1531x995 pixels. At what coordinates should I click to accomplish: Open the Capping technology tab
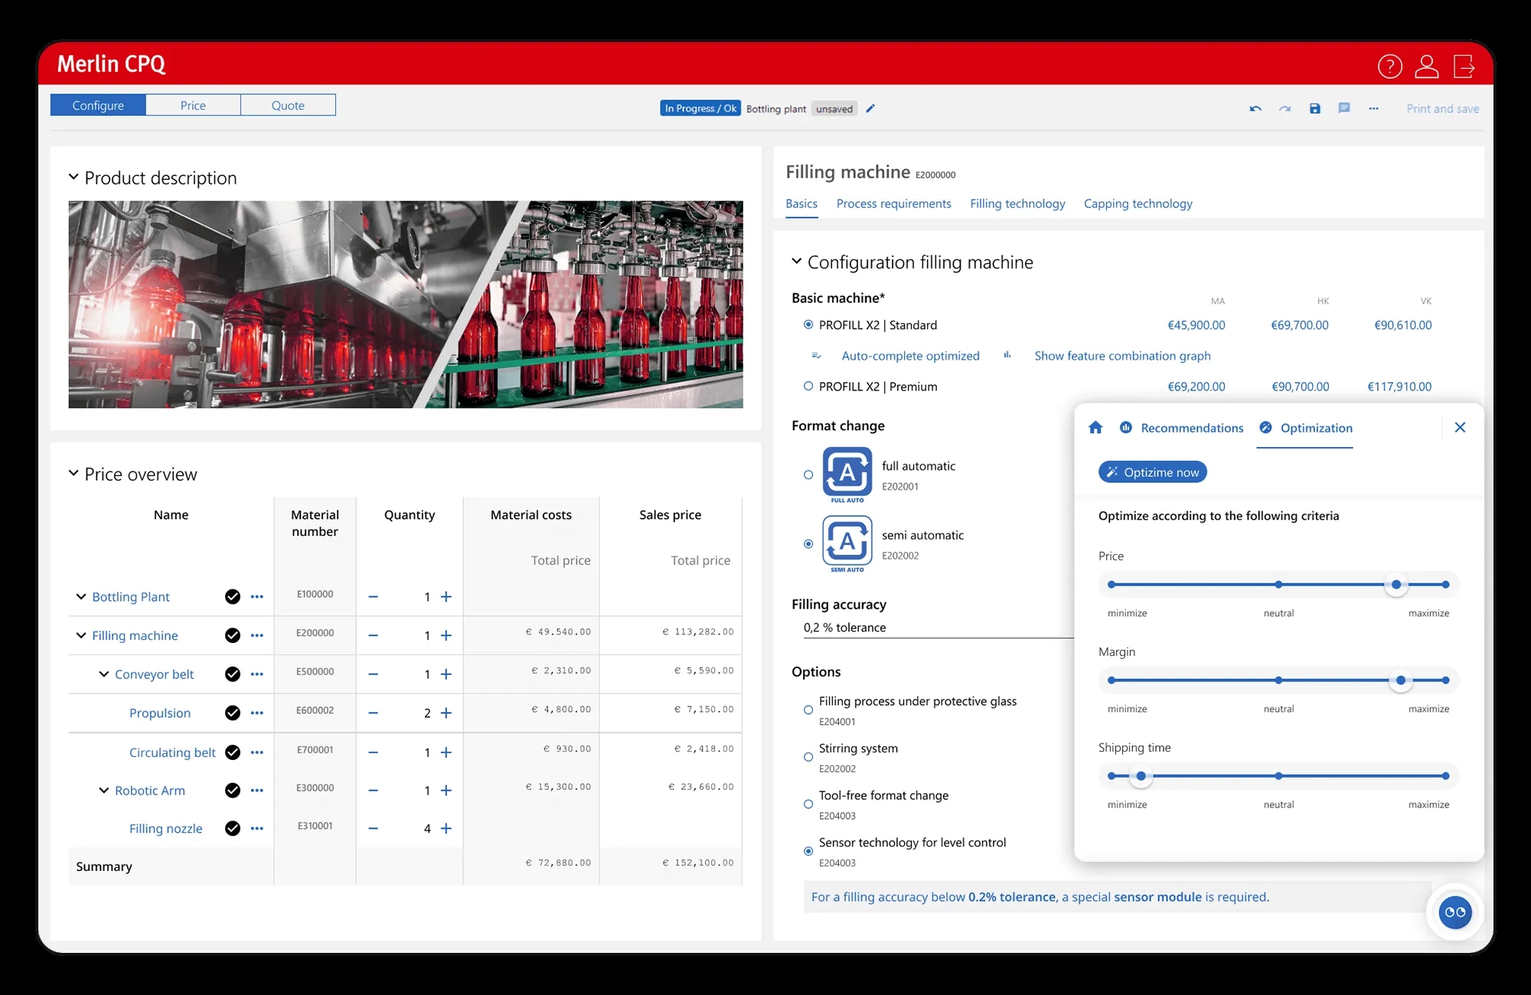1138,204
